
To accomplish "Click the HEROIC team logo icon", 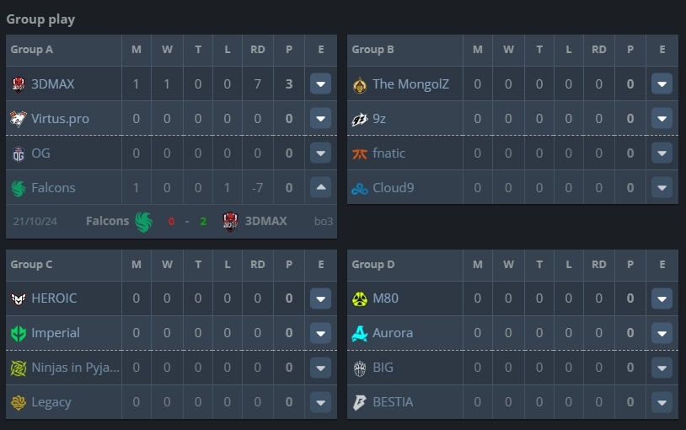I will tap(19, 298).
